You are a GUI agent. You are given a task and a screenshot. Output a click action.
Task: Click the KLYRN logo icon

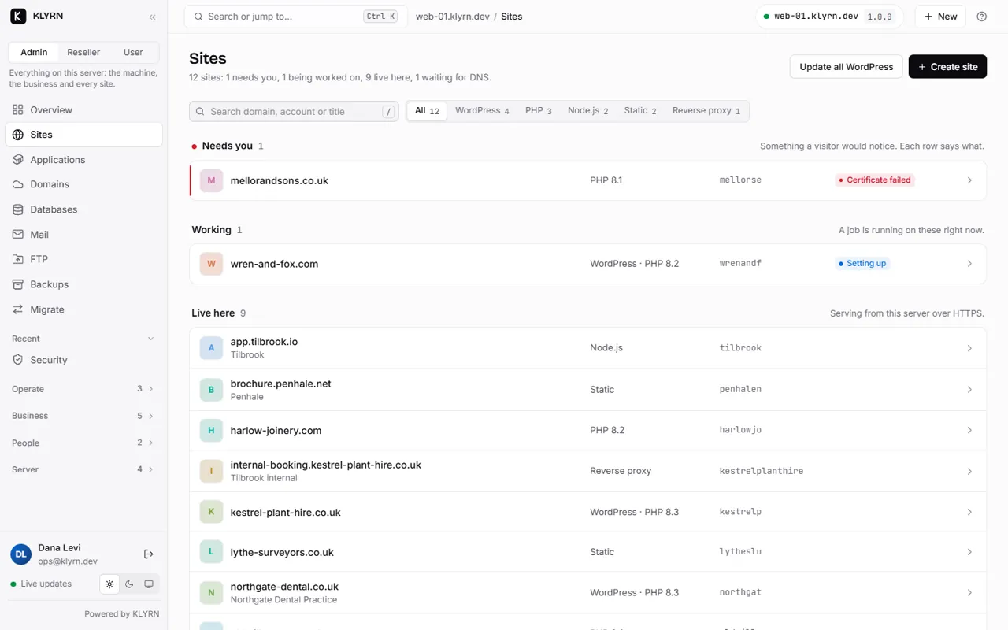point(18,16)
